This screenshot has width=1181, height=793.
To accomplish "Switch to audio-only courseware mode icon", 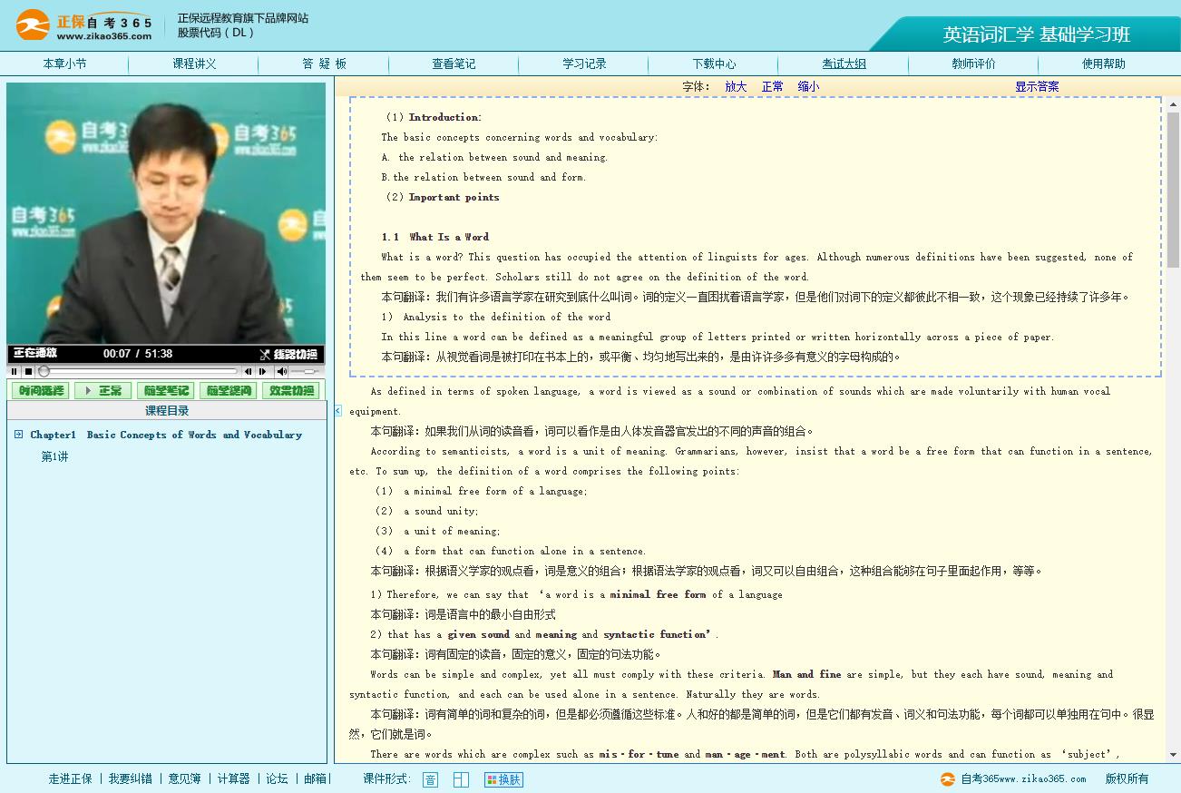I will 430,779.
